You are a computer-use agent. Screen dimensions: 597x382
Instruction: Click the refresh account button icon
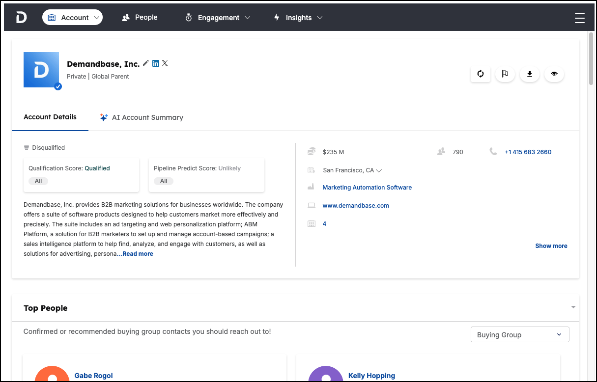tap(481, 74)
